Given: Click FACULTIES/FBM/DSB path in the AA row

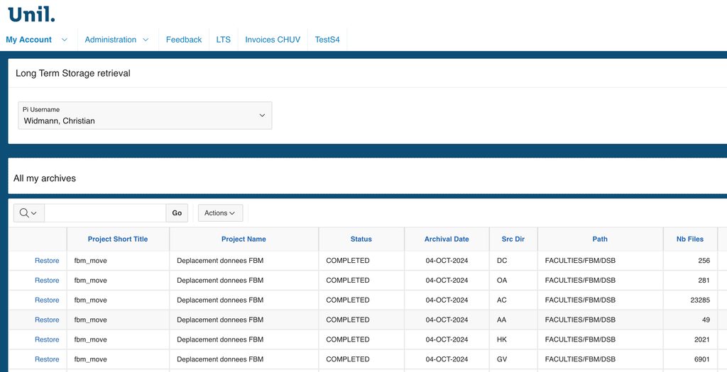Looking at the screenshot, I should click(580, 320).
